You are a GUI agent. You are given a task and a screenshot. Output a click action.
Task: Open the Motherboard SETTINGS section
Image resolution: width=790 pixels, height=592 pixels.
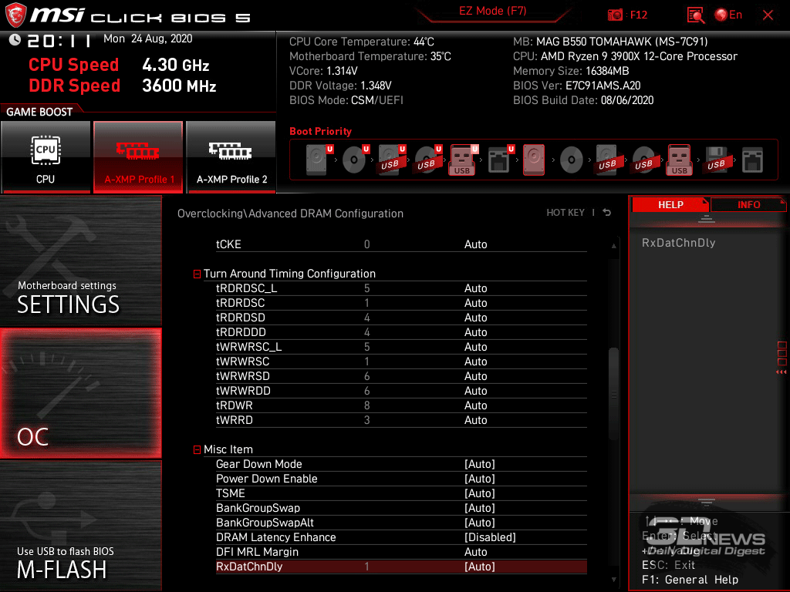(x=80, y=261)
